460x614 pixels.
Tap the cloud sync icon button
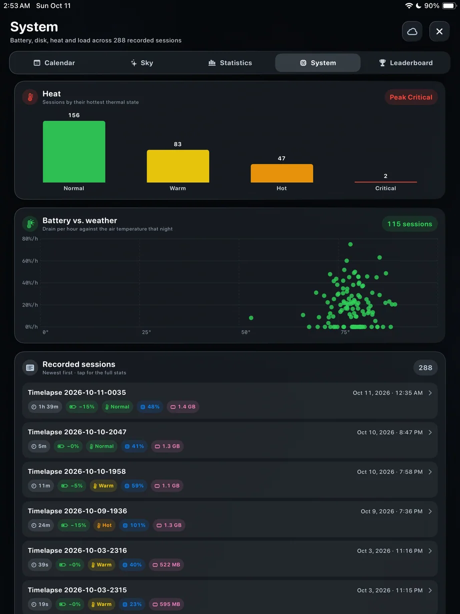pos(412,32)
